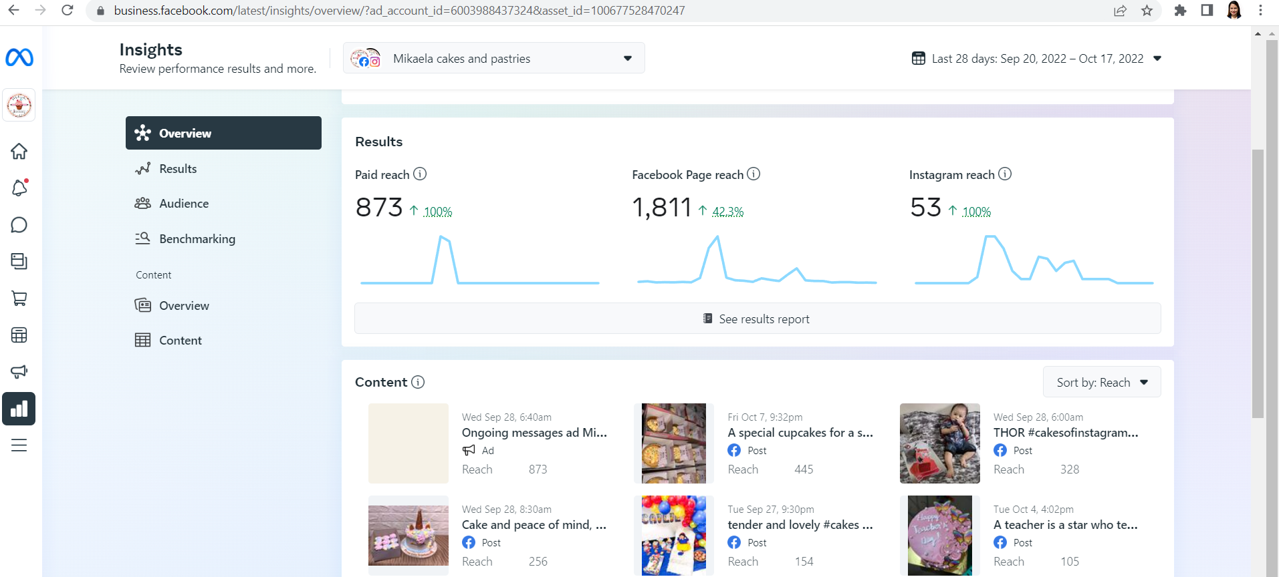Screen dimensions: 1279x577
Task: Click the Facebook Page reach value 1,811
Action: click(x=662, y=208)
